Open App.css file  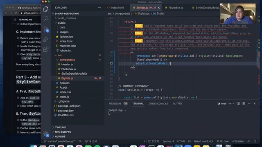[x=64, y=83]
